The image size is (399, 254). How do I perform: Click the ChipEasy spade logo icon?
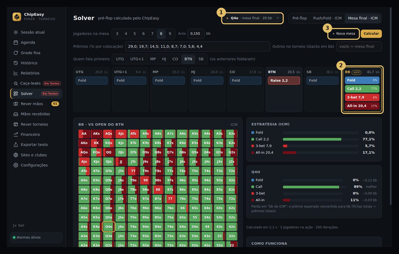pos(17,17)
